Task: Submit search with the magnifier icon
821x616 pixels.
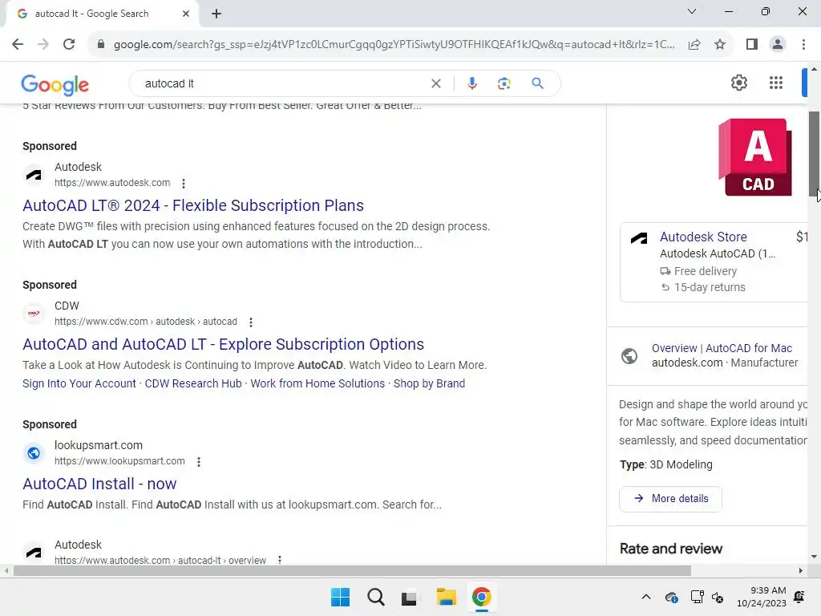Action: [537, 83]
